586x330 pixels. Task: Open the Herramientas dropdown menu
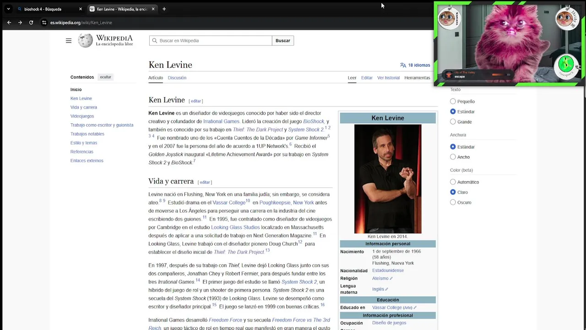coord(417,78)
